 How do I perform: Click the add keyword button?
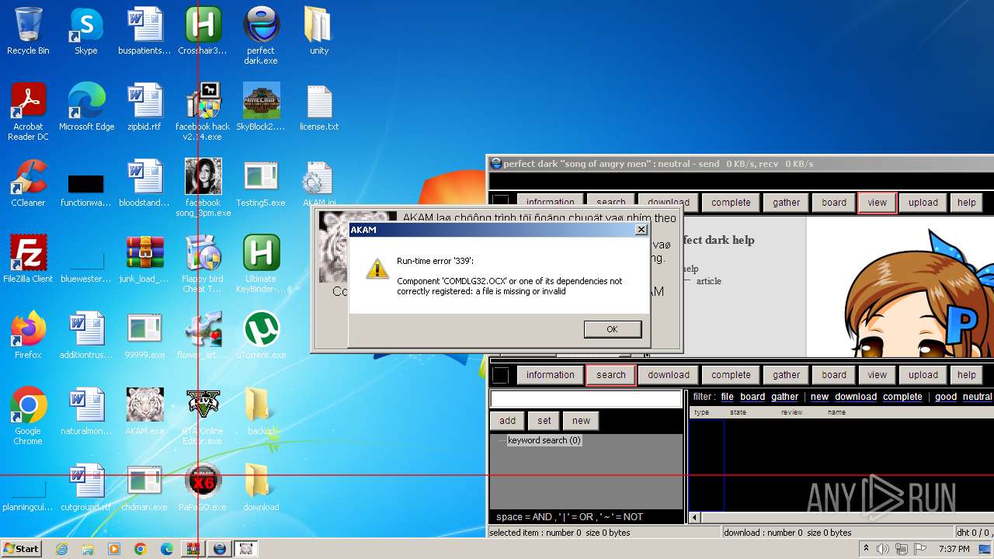tap(508, 421)
